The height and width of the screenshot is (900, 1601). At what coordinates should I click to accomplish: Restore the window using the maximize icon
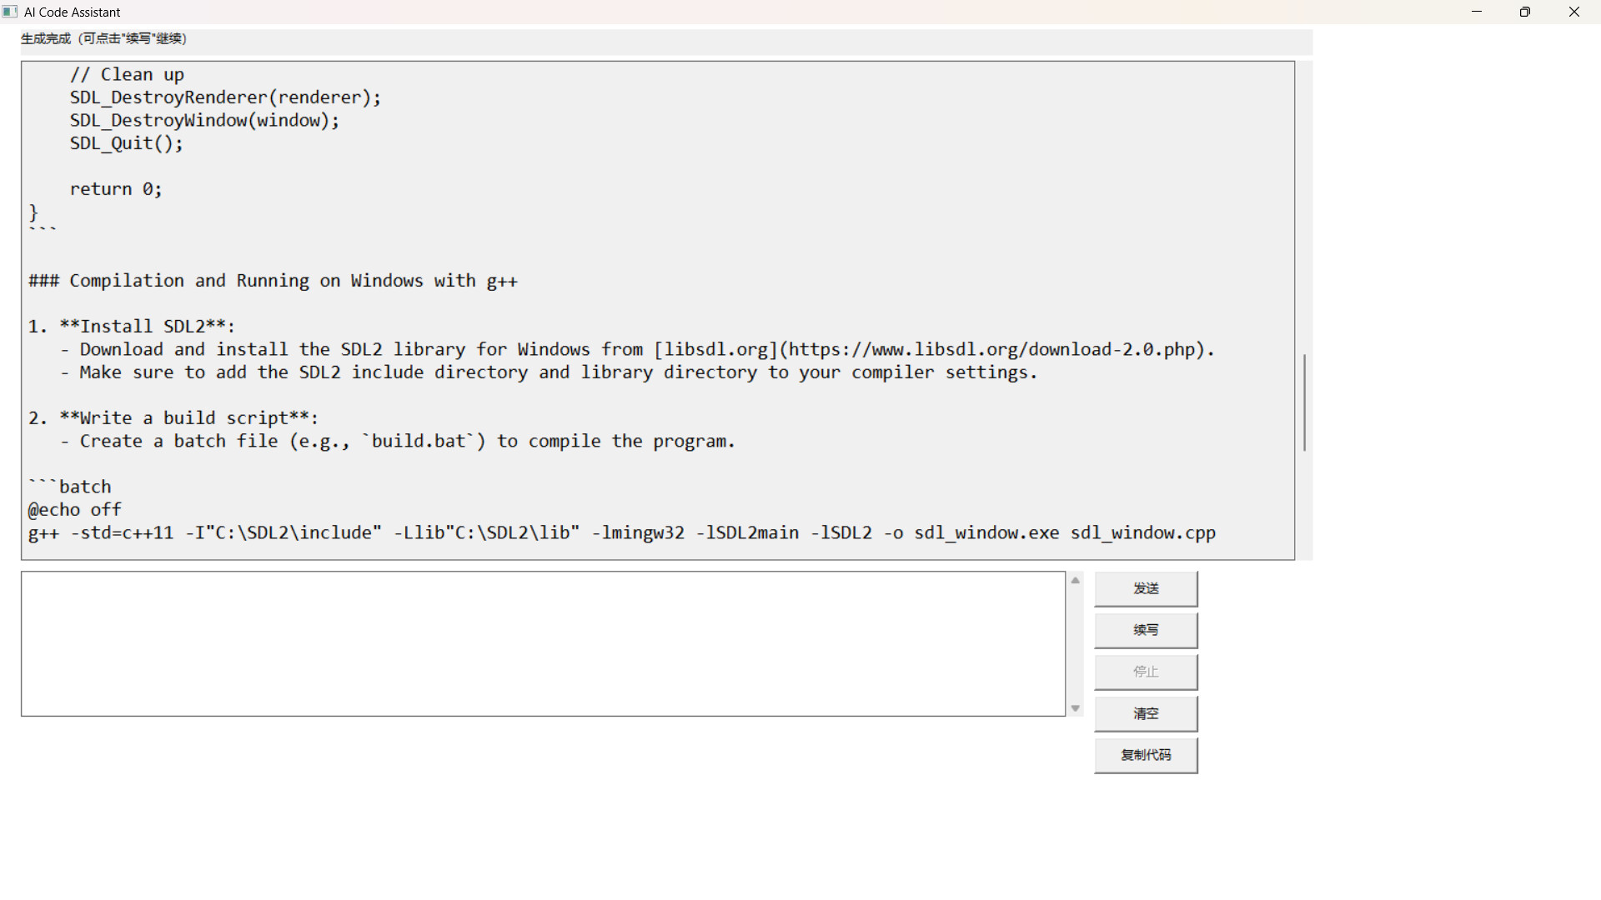[1525, 12]
